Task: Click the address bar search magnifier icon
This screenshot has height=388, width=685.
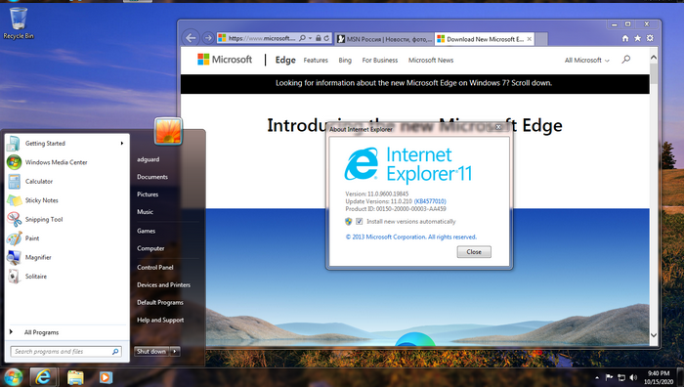Action: pos(302,38)
